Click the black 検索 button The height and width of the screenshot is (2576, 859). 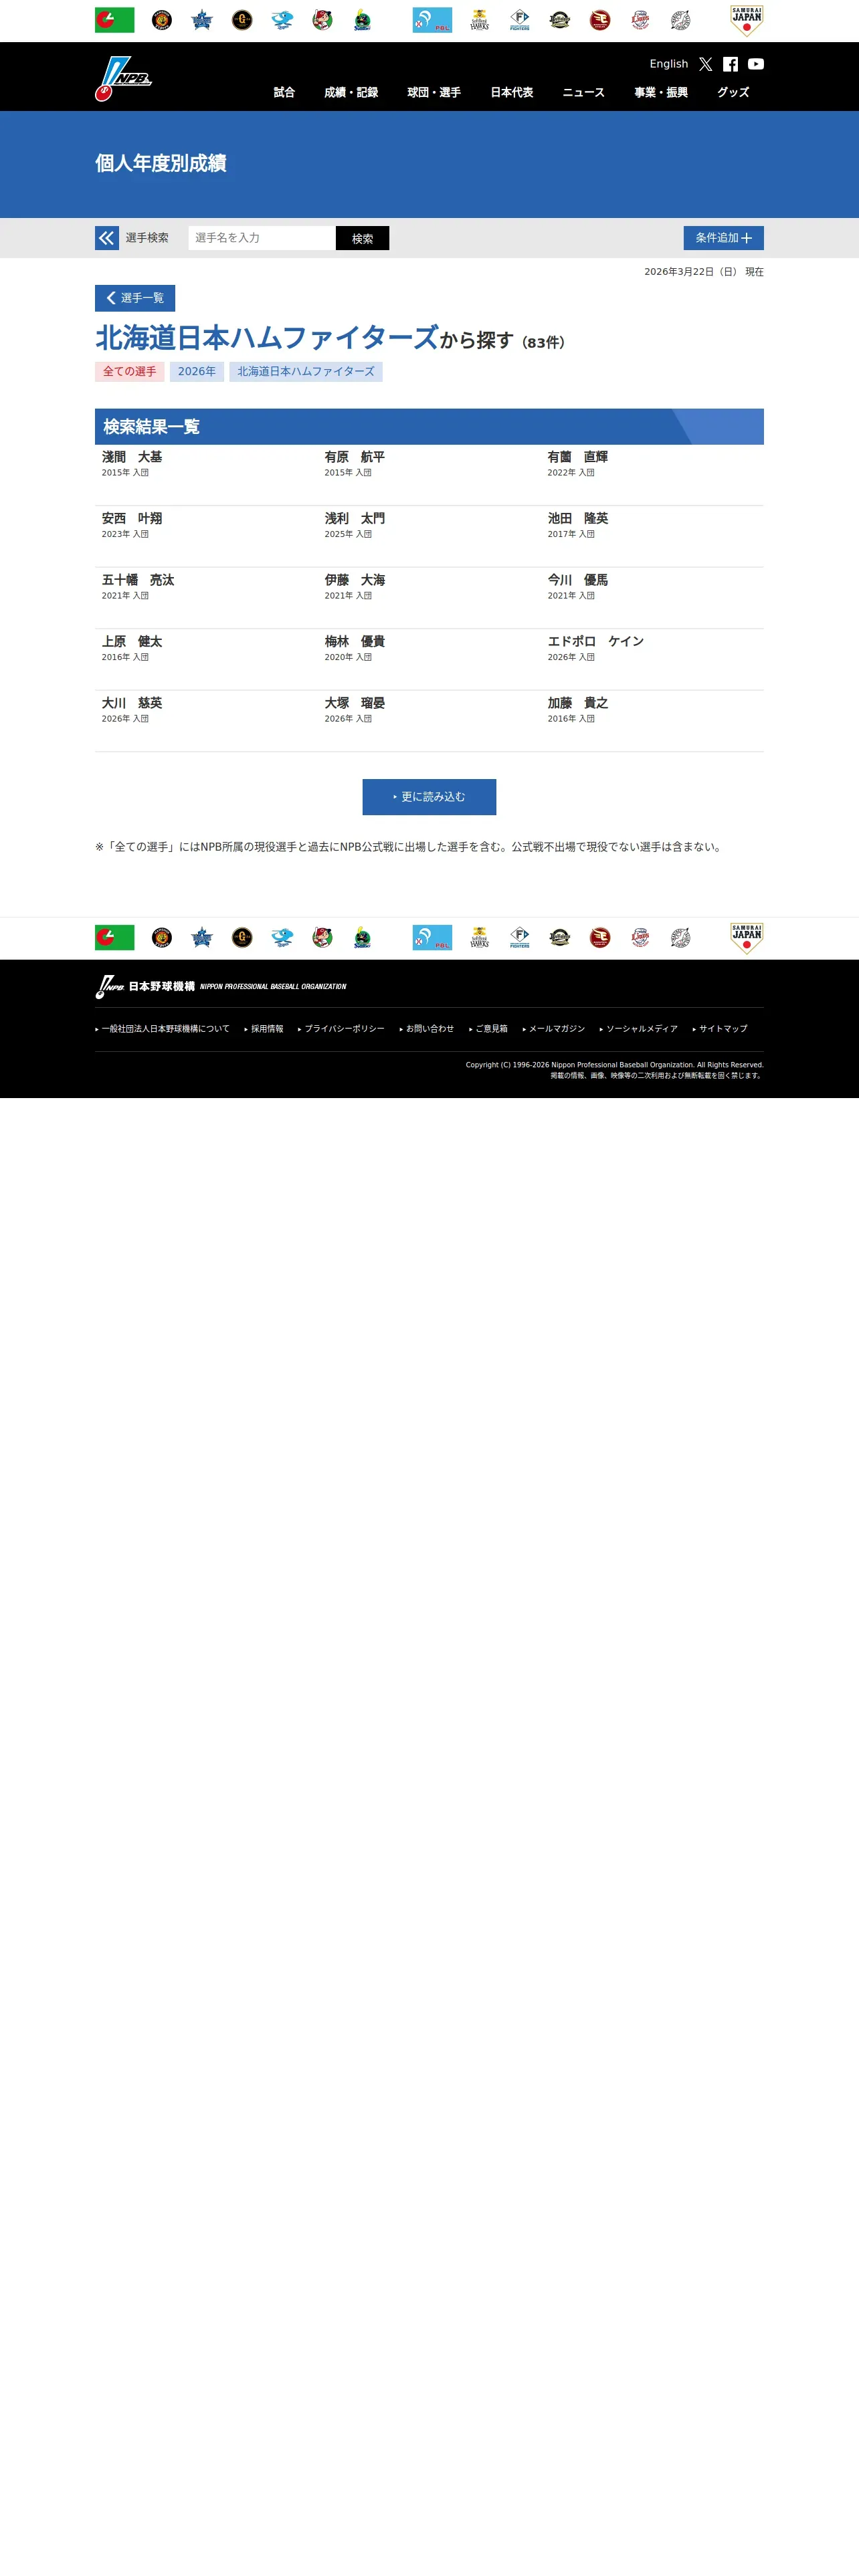click(363, 238)
